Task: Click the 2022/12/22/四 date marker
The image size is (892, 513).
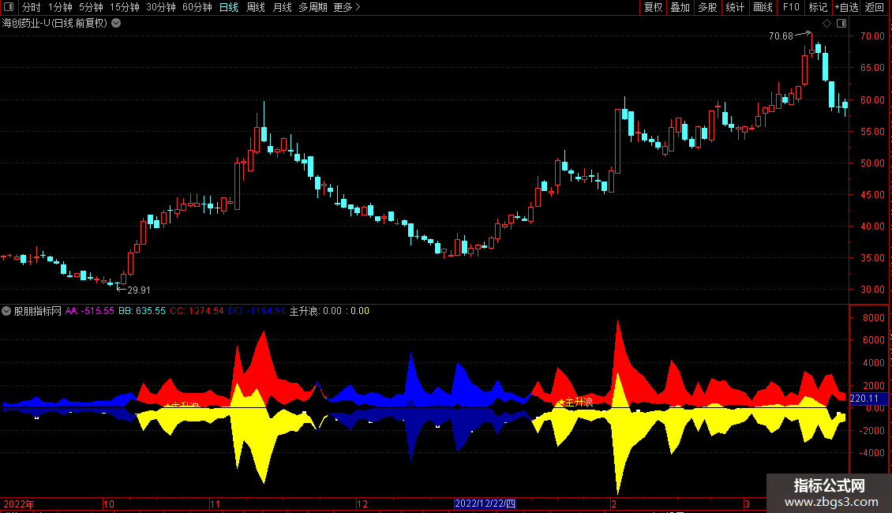Action: click(x=485, y=504)
